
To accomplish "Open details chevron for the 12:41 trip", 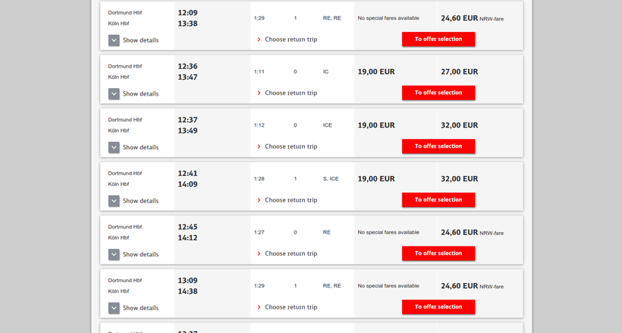I will pyautogui.click(x=115, y=201).
